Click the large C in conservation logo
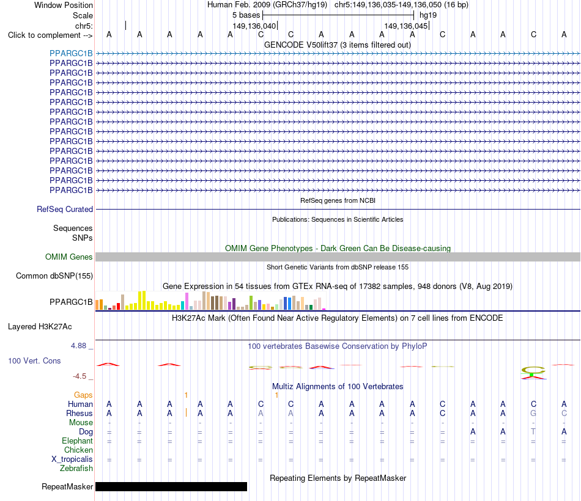581x501 pixels. pyautogui.click(x=533, y=370)
